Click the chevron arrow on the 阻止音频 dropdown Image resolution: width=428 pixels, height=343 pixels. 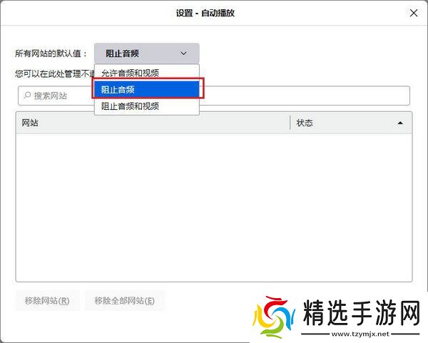click(x=183, y=53)
